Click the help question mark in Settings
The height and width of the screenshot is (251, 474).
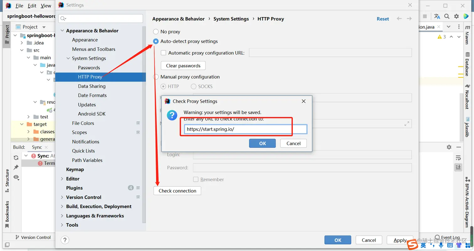pyautogui.click(x=65, y=240)
